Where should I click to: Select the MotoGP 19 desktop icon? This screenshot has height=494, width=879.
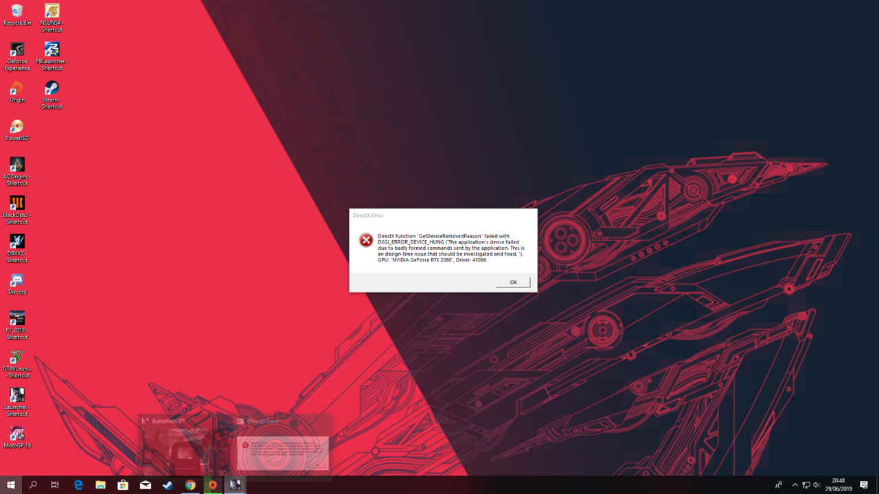click(17, 437)
